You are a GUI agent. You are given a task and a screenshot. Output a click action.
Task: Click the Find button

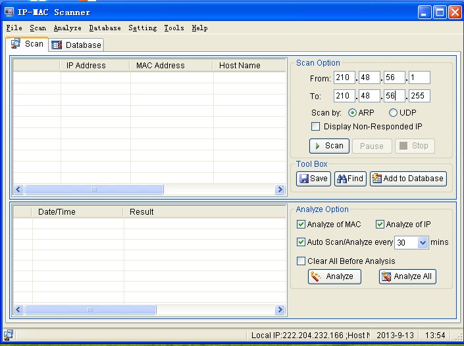(350, 179)
